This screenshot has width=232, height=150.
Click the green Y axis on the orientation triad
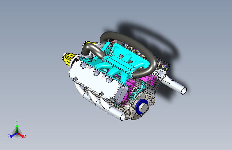(x=17, y=128)
